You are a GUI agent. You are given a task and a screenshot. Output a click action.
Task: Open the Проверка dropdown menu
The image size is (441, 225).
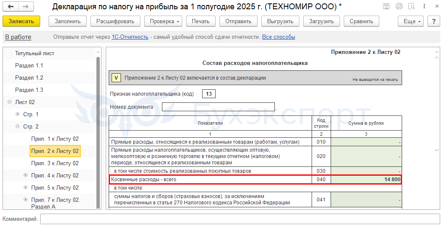pyautogui.click(x=163, y=21)
